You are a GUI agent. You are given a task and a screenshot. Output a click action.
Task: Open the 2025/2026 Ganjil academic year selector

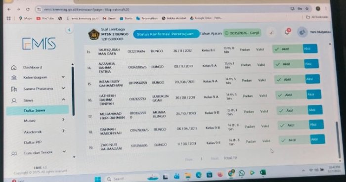[242, 33]
